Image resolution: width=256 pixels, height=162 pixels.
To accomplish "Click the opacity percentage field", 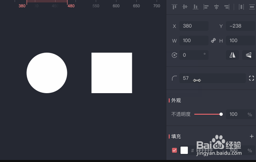I will tap(241, 114).
